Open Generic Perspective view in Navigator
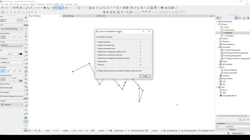 pyautogui.click(x=230, y=70)
